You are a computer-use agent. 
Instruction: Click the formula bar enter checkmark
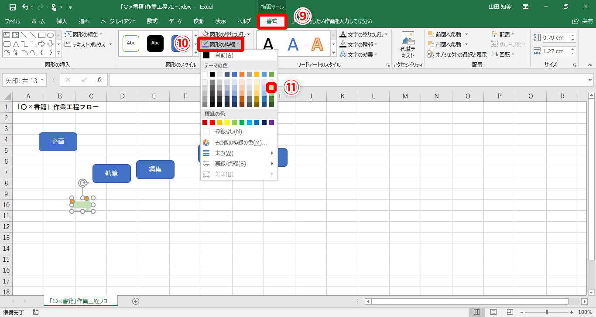point(84,80)
